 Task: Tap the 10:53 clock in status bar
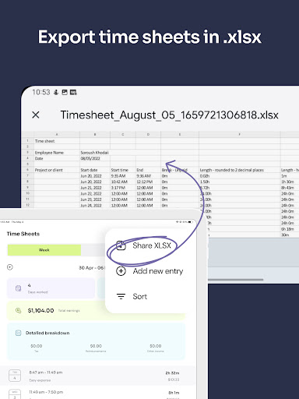(x=41, y=92)
